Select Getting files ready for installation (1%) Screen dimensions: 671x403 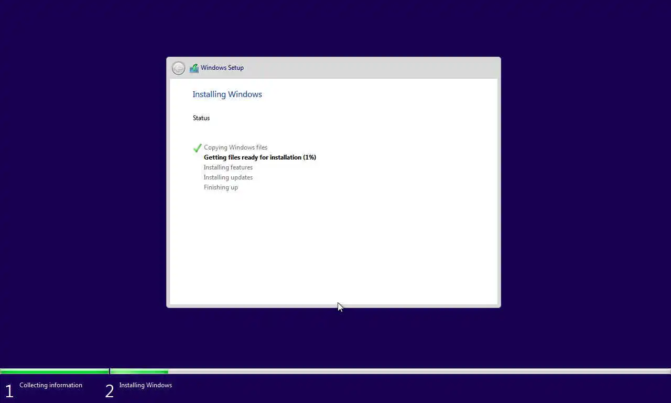pyautogui.click(x=260, y=157)
